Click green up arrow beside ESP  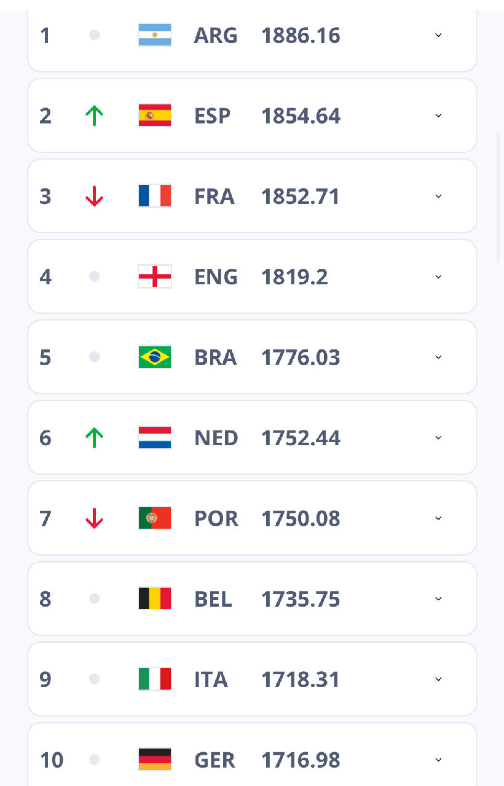(x=94, y=115)
